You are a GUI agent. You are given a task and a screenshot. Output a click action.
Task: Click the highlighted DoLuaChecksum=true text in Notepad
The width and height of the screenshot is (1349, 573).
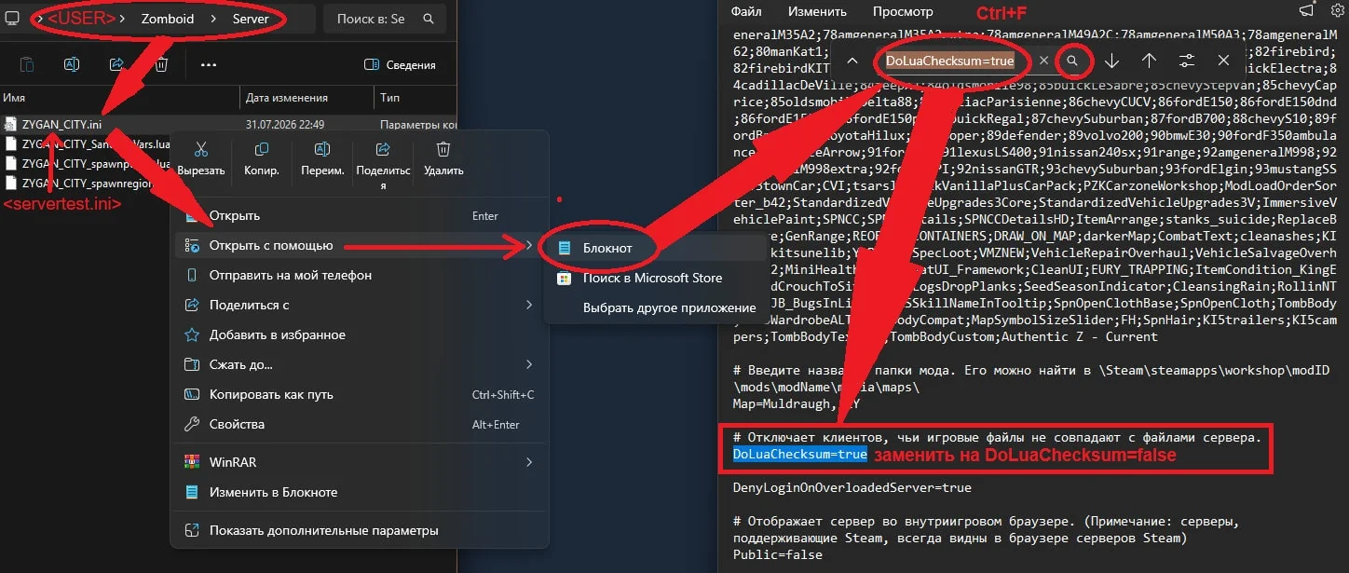(800, 454)
